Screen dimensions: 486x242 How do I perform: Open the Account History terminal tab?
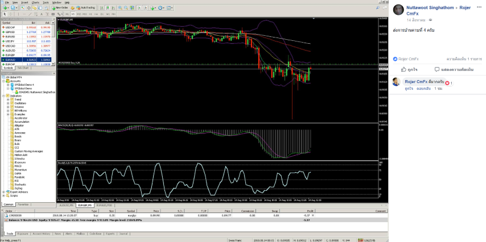tap(41, 234)
